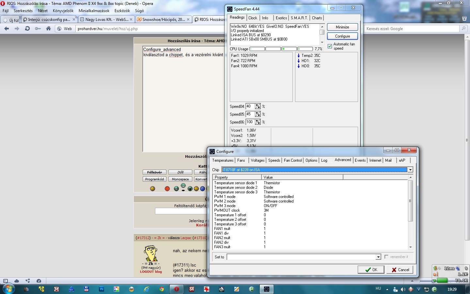Click the Google search field in Opera
Screen dimensions: 470x294
click(x=412, y=29)
